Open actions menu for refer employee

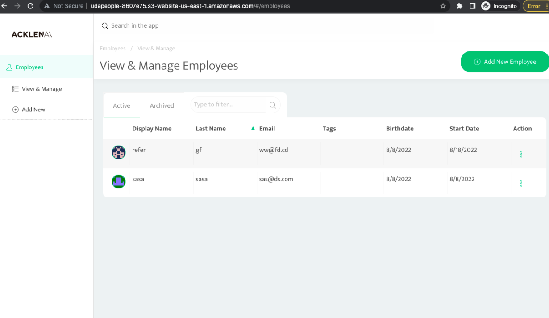tap(521, 154)
